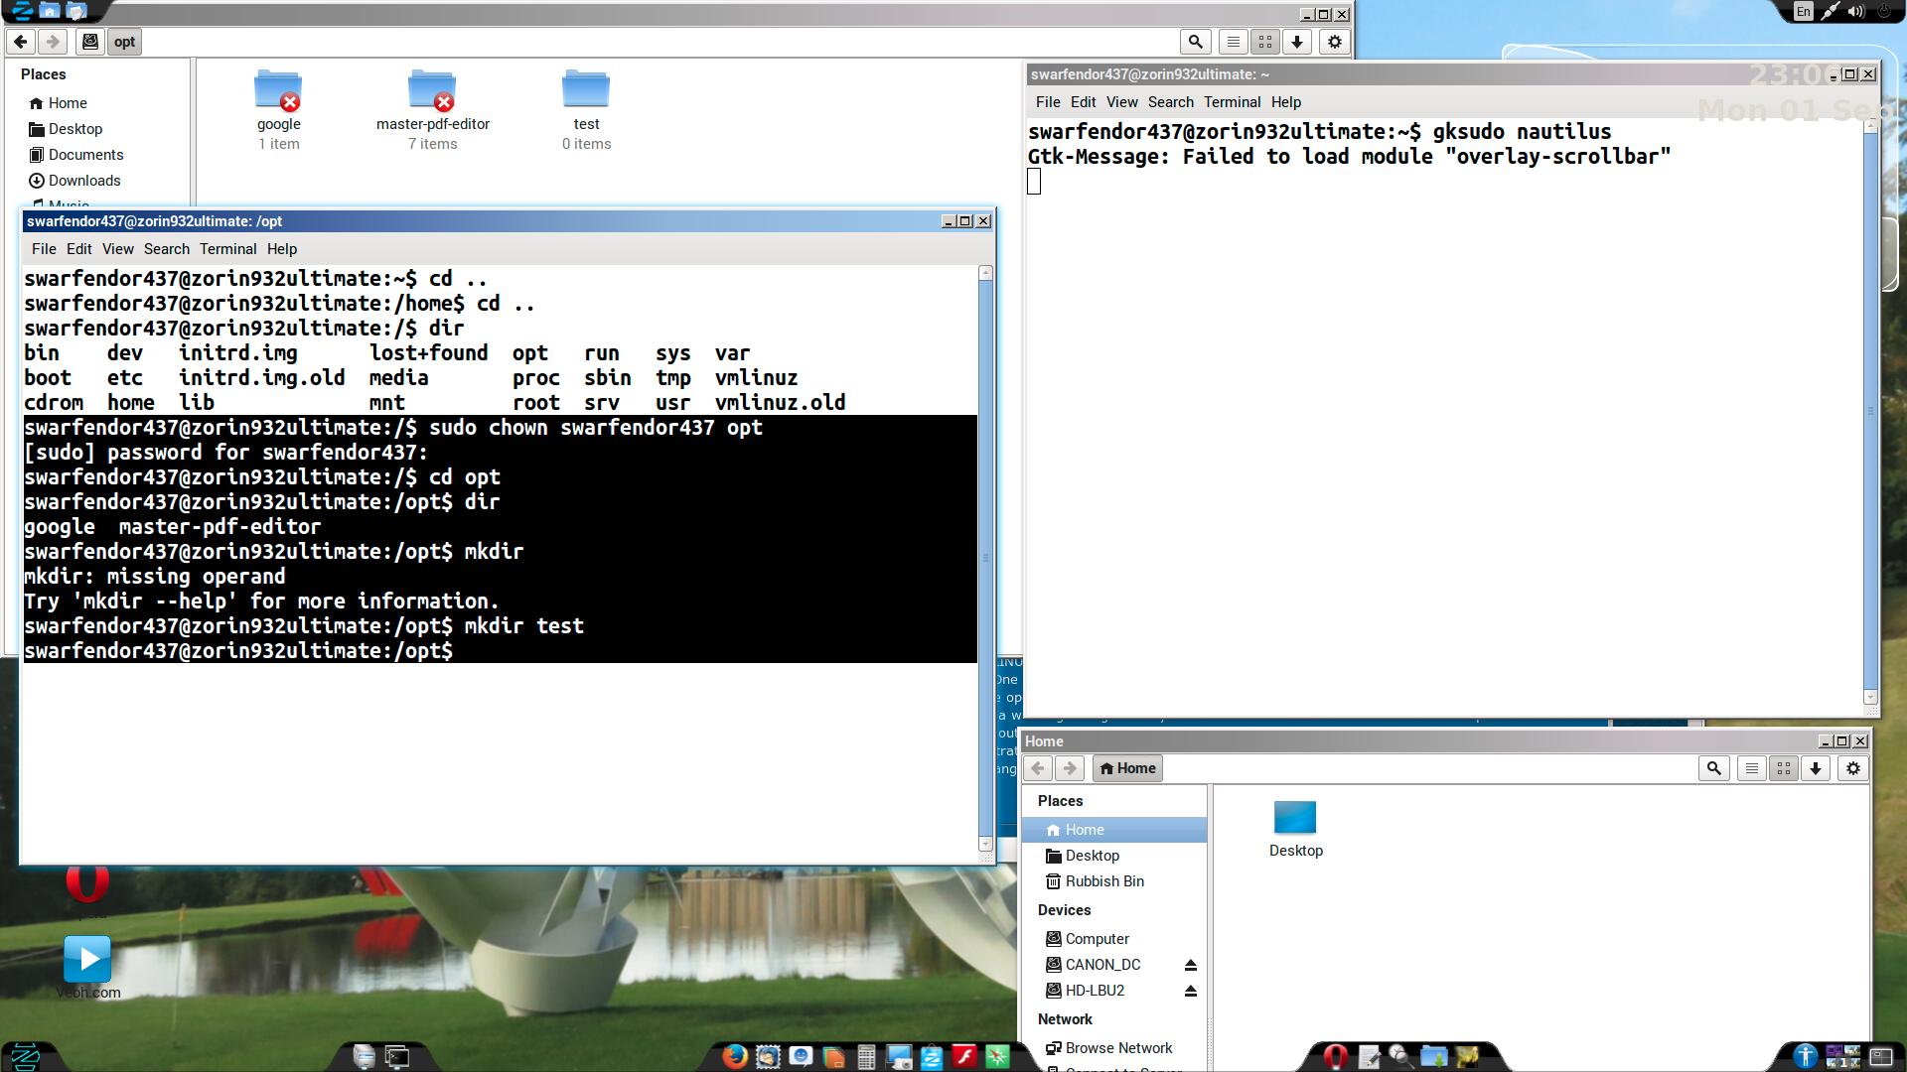Switch opt window to list view
This screenshot has width=1907, height=1072.
[1233, 42]
